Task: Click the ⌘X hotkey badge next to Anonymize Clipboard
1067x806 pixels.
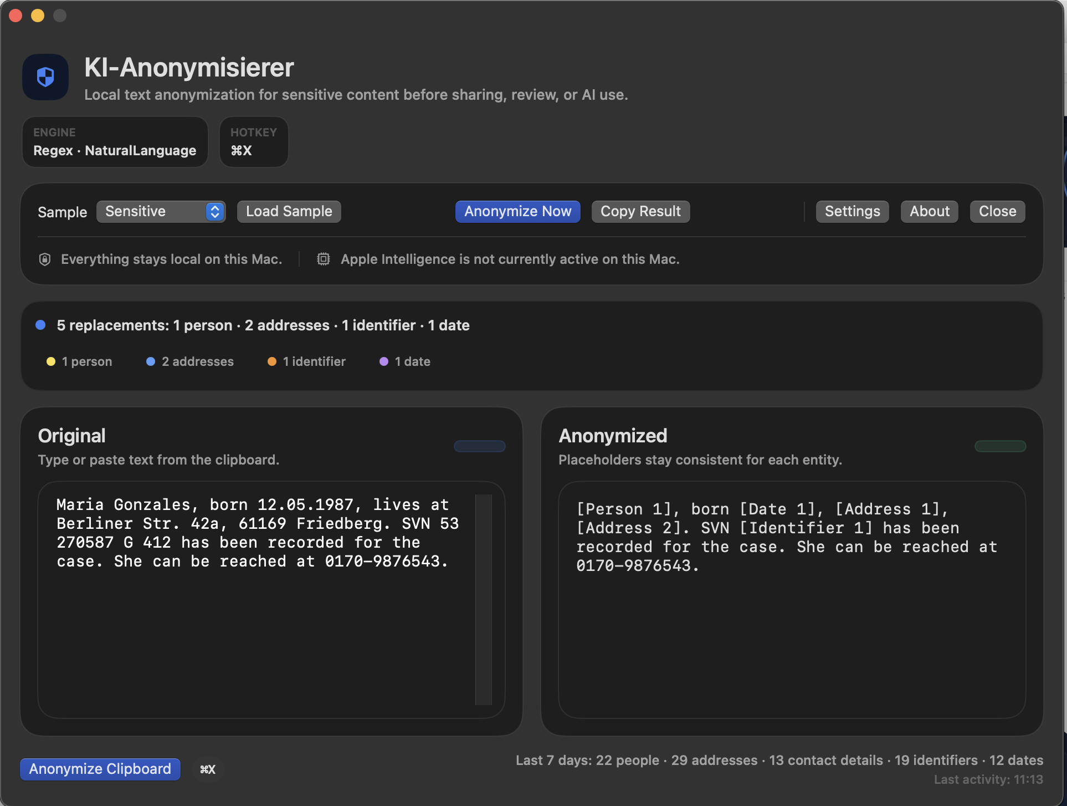Action: pos(208,769)
